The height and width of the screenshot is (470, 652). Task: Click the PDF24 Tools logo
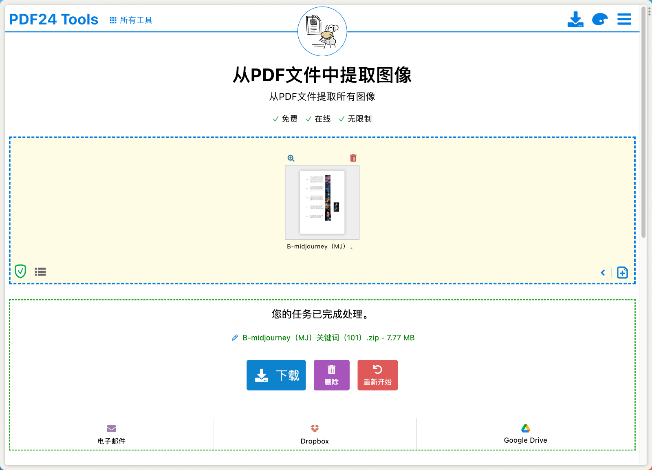pos(53,19)
